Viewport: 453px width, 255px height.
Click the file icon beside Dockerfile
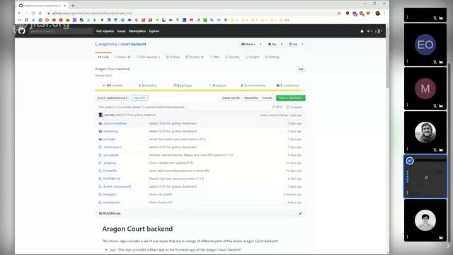pos(101,171)
